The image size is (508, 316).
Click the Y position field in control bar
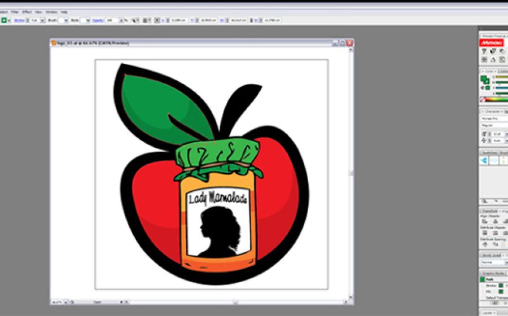(x=208, y=20)
